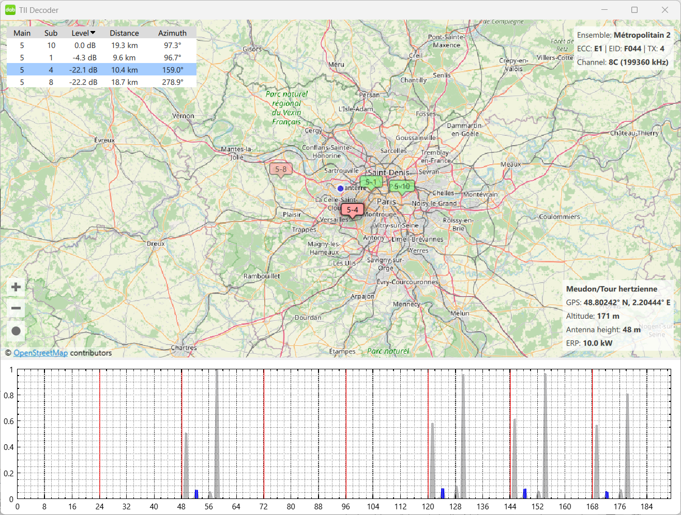Viewport: 681px width, 515px height.
Task: Maximize the TII Decoder window
Action: pos(634,10)
